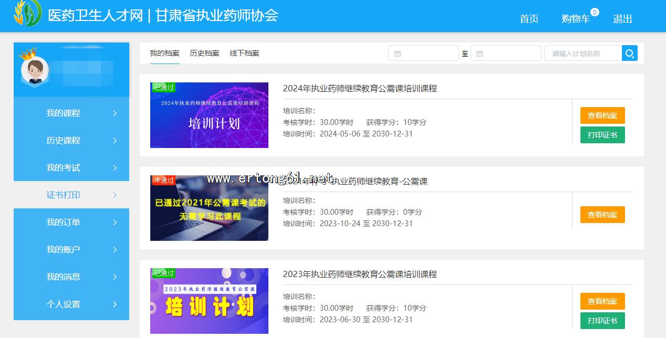This screenshot has width=666, height=338.
Task: Click the search magnifier icon button
Action: pyautogui.click(x=629, y=53)
